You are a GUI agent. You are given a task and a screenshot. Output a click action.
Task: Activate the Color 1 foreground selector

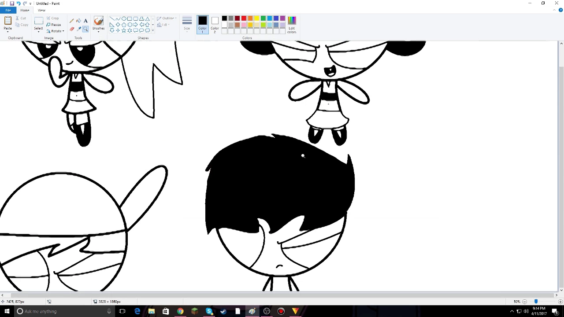[x=202, y=24]
